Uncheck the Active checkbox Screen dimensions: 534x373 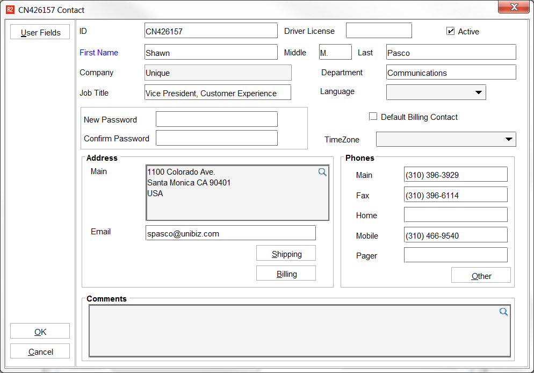[x=451, y=31]
